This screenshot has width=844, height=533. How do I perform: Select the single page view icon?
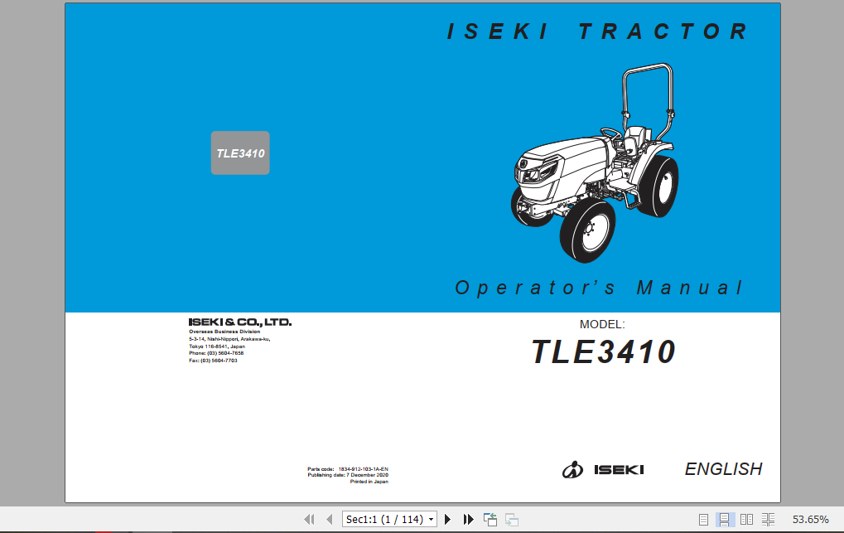coord(703,519)
